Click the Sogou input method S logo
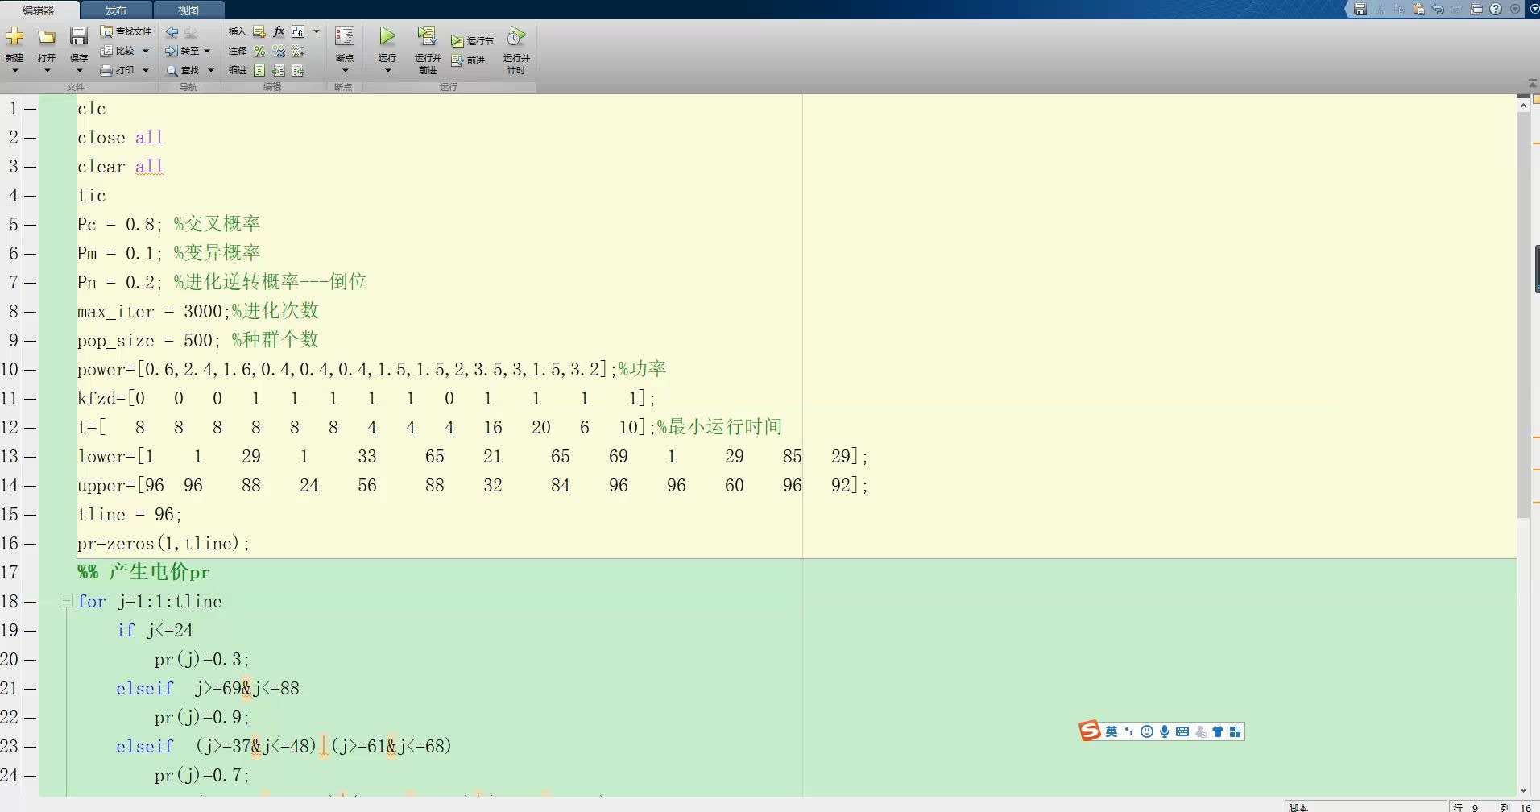The image size is (1540, 812). (1090, 731)
